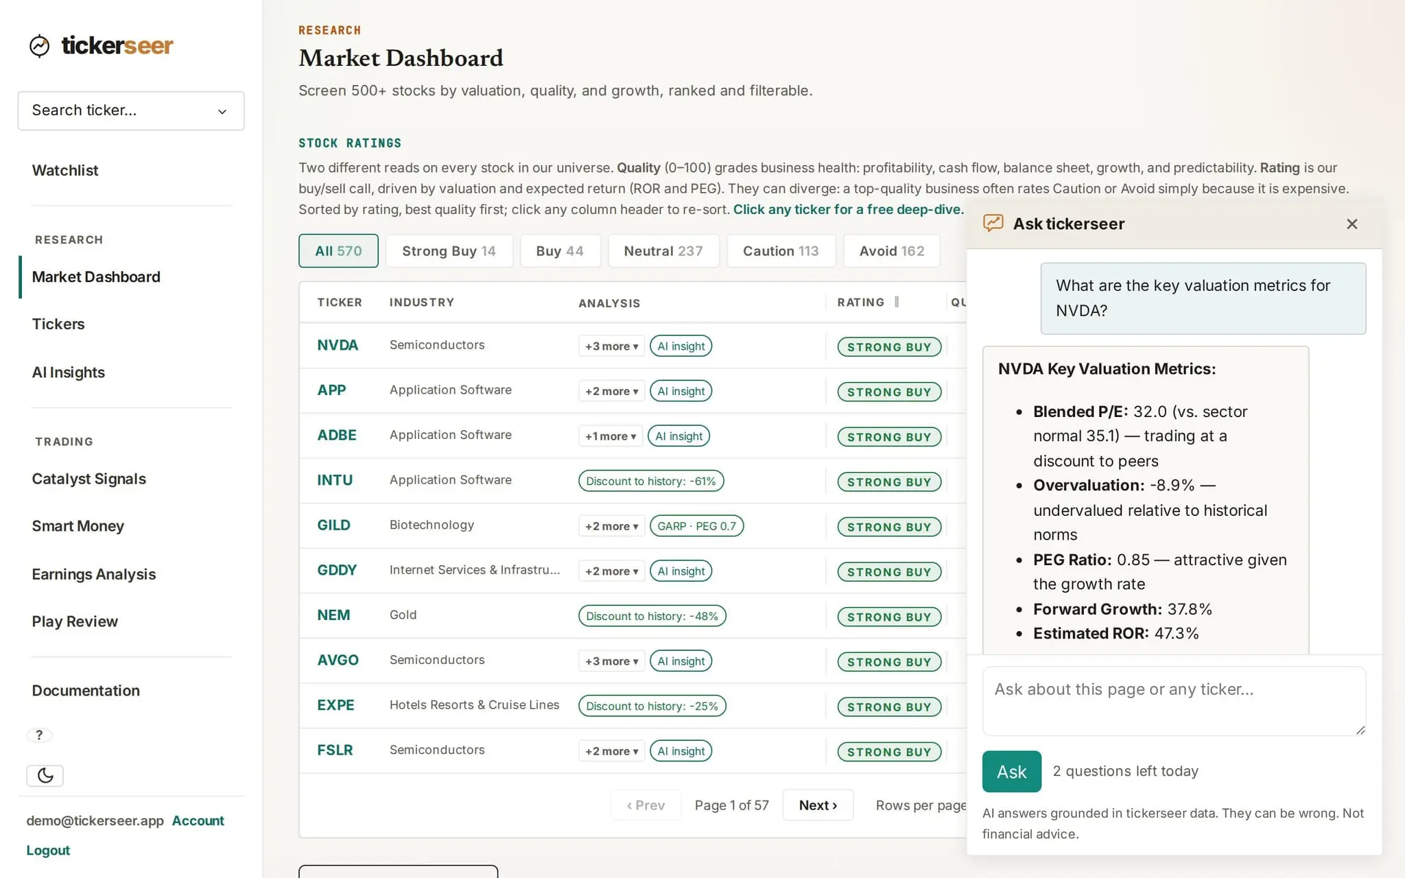Click INTU's Discount to history -61% badge
Viewport: 1405px width, 878px height.
(651, 481)
